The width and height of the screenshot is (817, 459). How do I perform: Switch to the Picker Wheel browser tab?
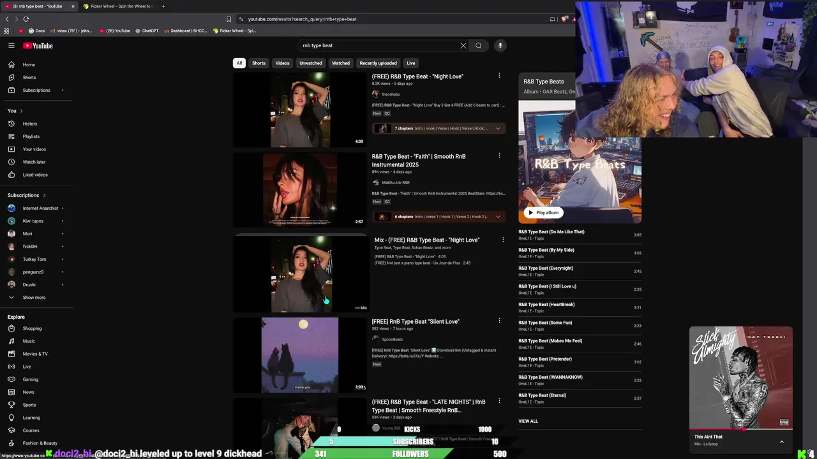[117, 6]
